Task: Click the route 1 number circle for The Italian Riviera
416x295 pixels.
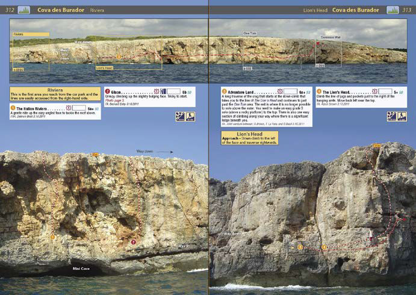Action: (12, 108)
